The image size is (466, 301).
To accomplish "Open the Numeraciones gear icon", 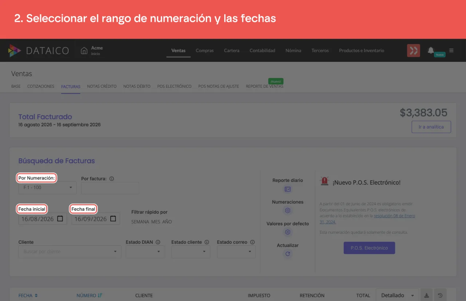I will click(288, 210).
